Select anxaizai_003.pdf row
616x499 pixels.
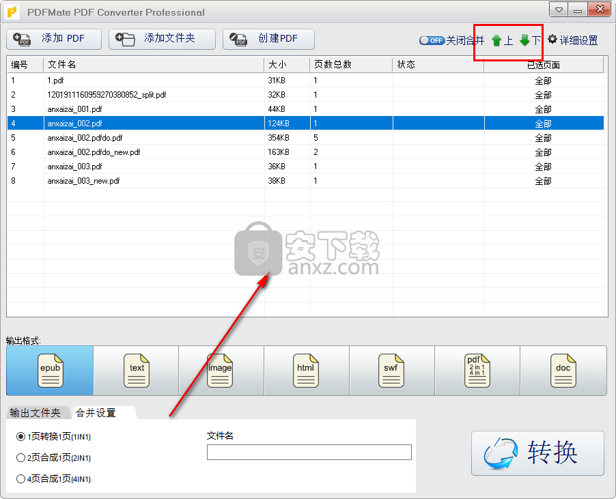click(305, 166)
